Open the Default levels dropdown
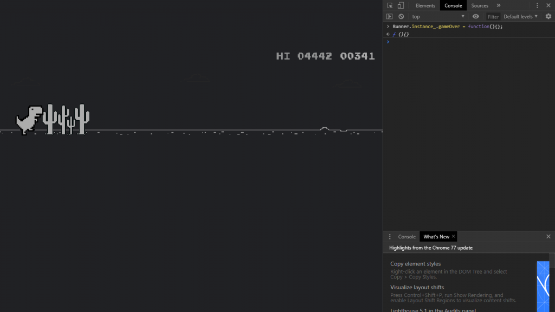Image resolution: width=555 pixels, height=312 pixels. click(520, 17)
